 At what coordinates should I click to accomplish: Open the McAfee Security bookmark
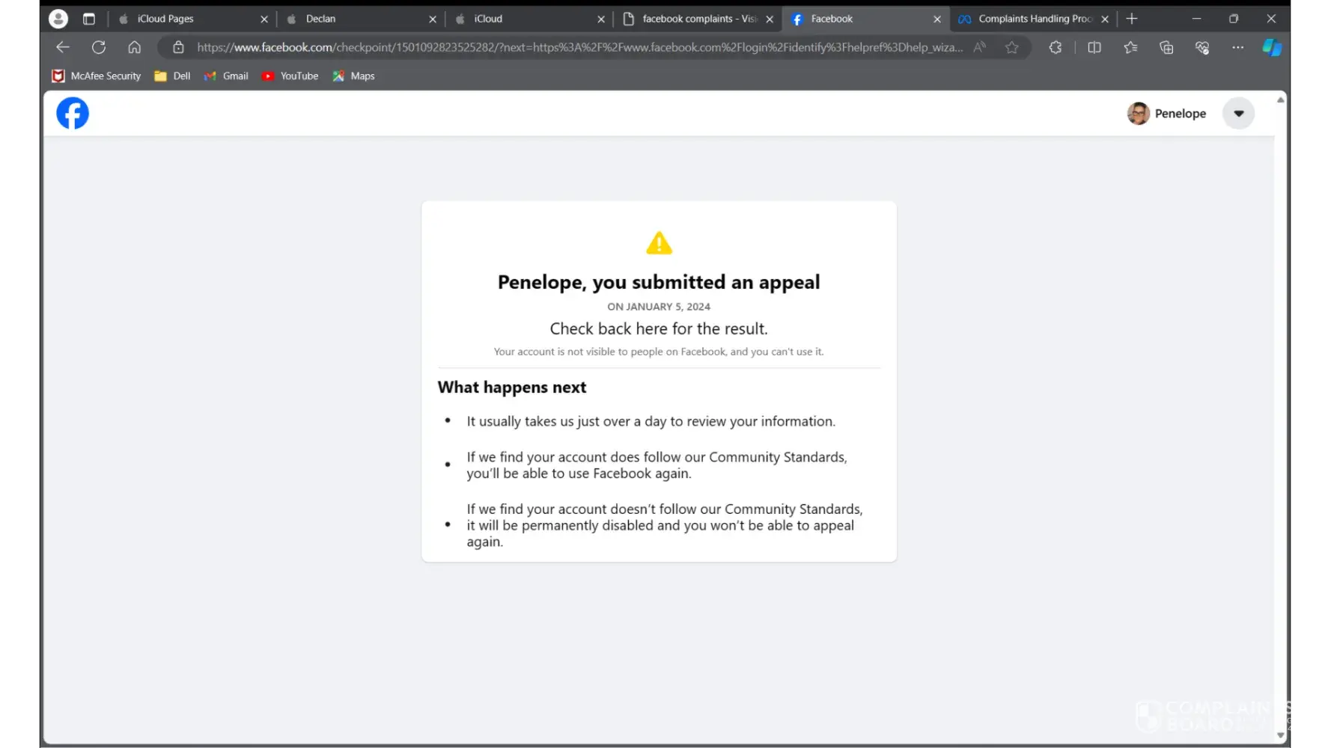(97, 76)
